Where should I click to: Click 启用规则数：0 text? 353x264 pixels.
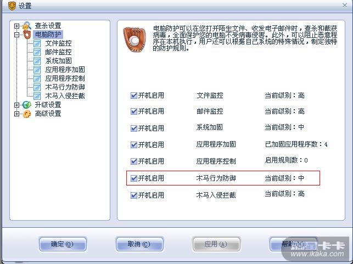click(287, 160)
